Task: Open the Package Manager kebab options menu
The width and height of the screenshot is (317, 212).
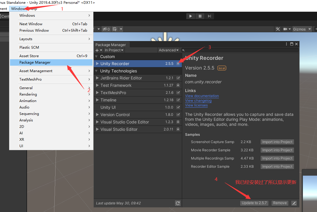Action: (286, 44)
